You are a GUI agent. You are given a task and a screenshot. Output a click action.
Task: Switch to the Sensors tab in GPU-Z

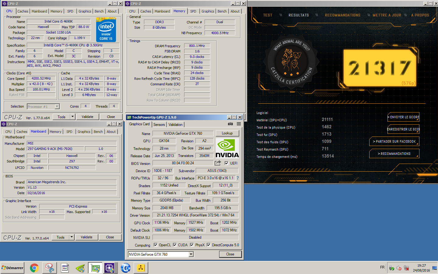(x=159, y=125)
